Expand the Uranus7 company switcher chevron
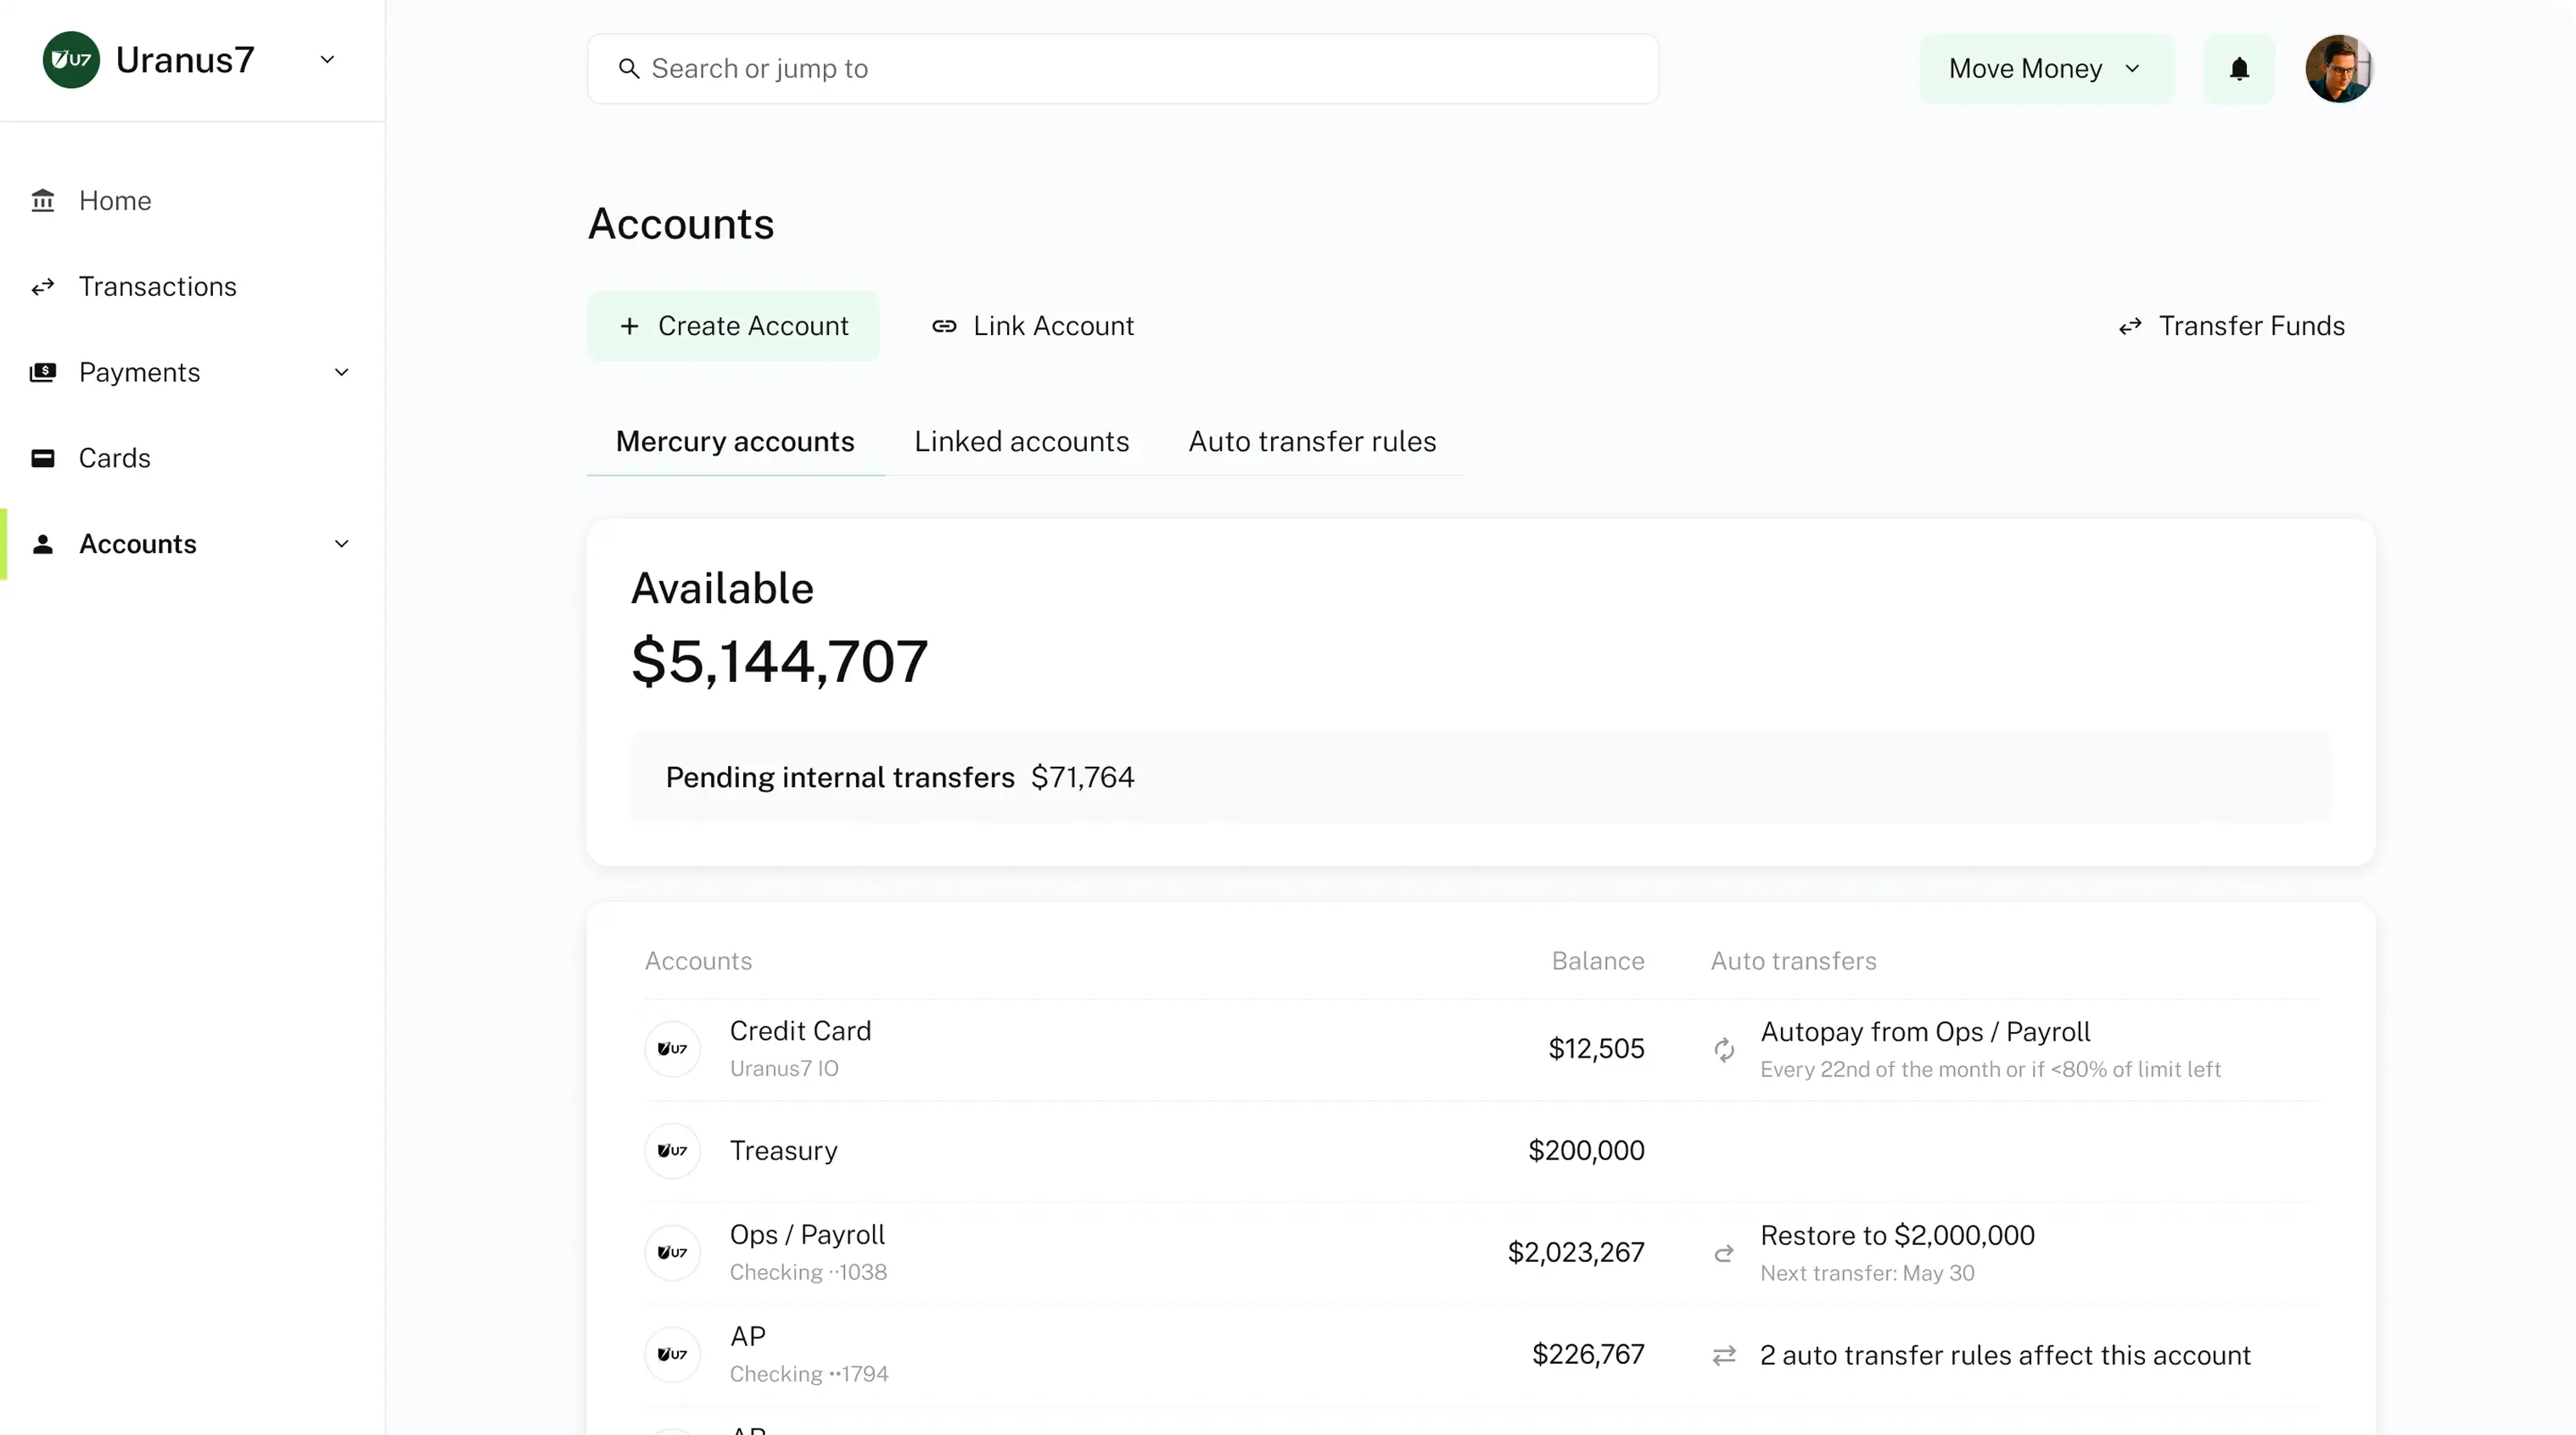Screen dimensions: 2576x1435 pyautogui.click(x=327, y=60)
